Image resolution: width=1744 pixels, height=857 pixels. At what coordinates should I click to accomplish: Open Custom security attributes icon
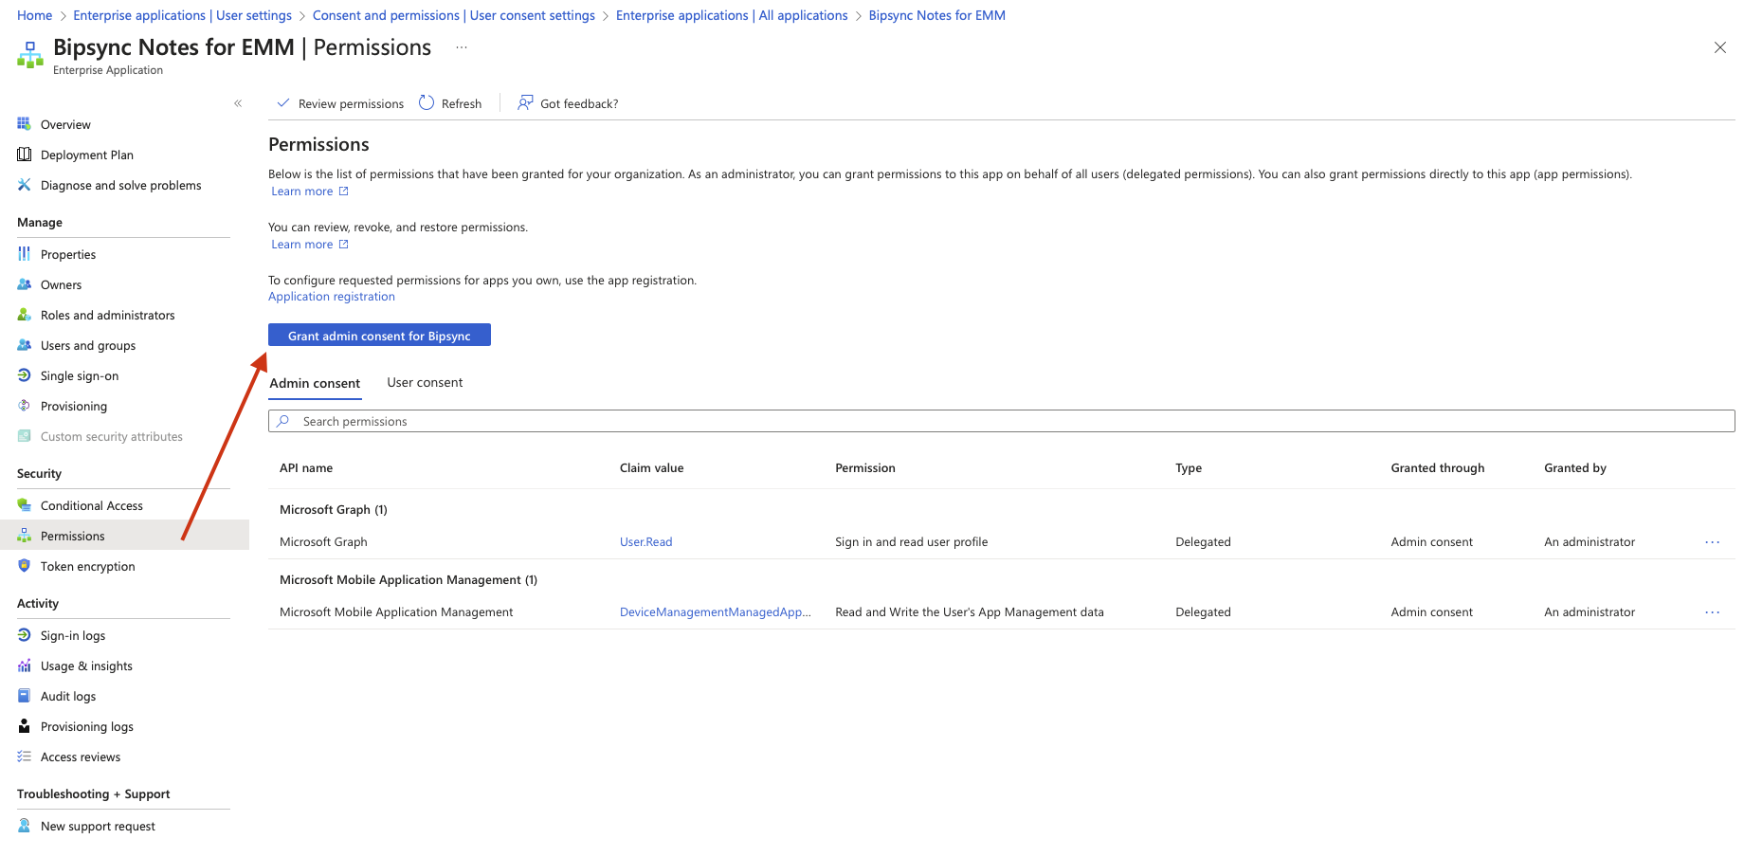[24, 436]
